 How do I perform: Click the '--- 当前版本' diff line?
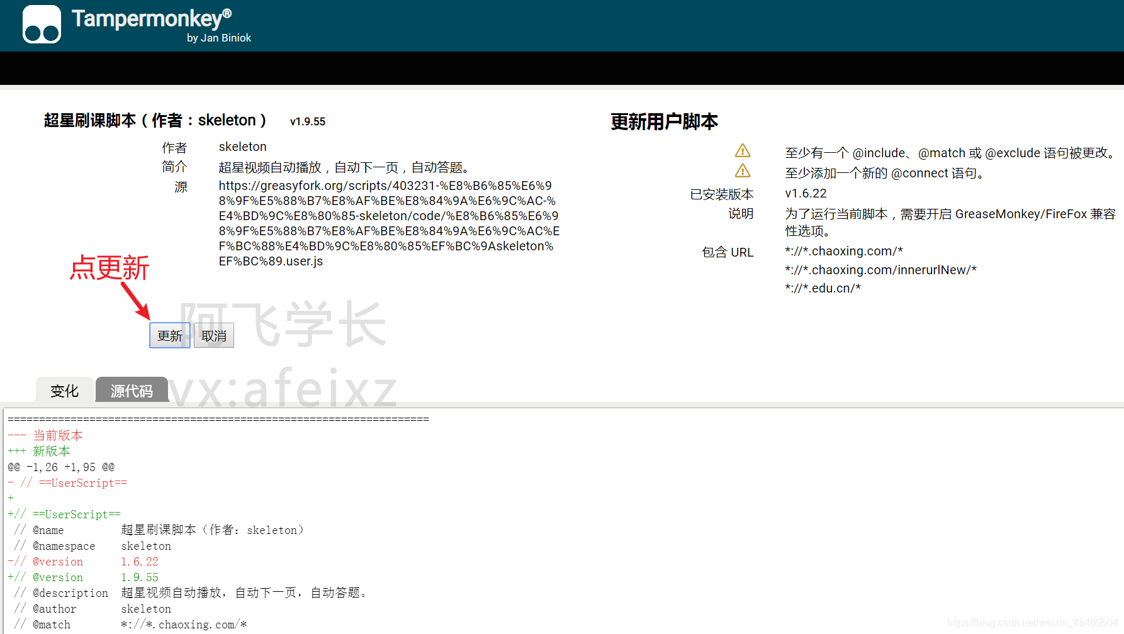(x=45, y=435)
